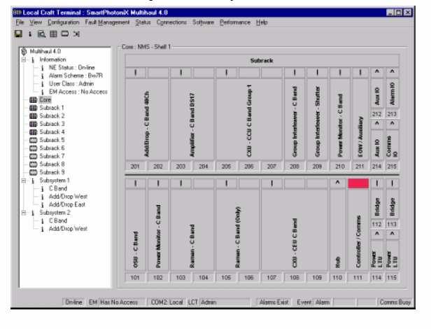Viewport: 431px width, 329px height.
Task: Click slot number 111
Action: point(358,278)
